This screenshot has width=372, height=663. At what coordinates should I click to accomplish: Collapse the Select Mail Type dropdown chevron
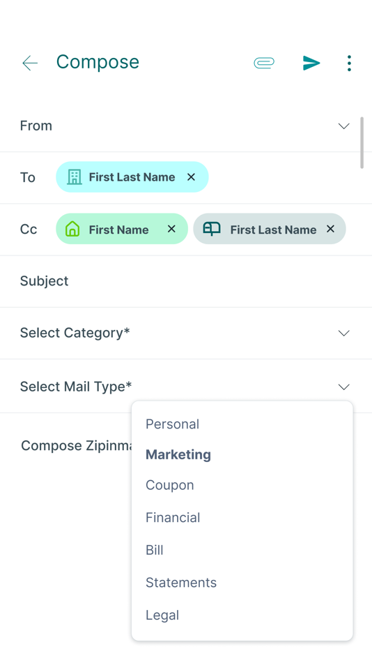click(x=344, y=387)
